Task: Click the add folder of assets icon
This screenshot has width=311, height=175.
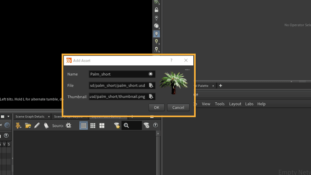Action: (x=28, y=125)
